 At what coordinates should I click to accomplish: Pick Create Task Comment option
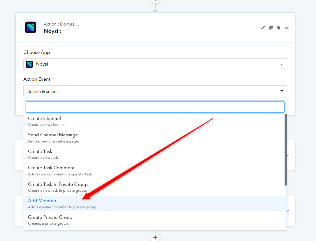pyautogui.click(x=154, y=171)
